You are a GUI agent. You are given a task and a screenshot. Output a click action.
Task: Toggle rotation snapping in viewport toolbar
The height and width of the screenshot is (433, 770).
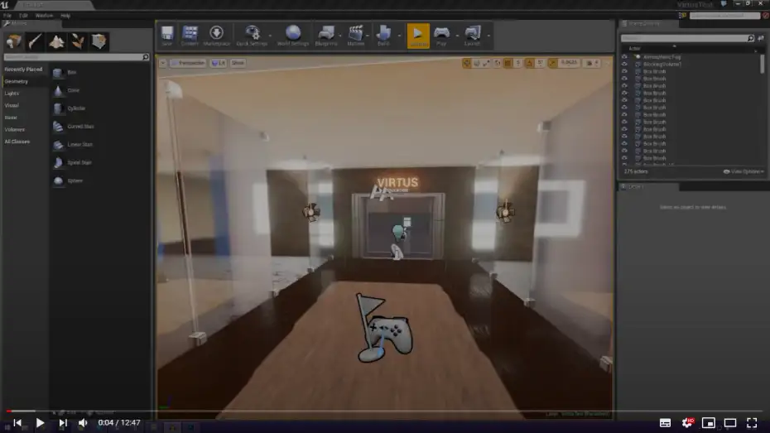coord(529,63)
